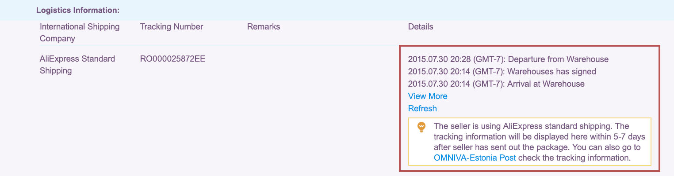Click the Details column header
674x176 pixels.
point(421,27)
